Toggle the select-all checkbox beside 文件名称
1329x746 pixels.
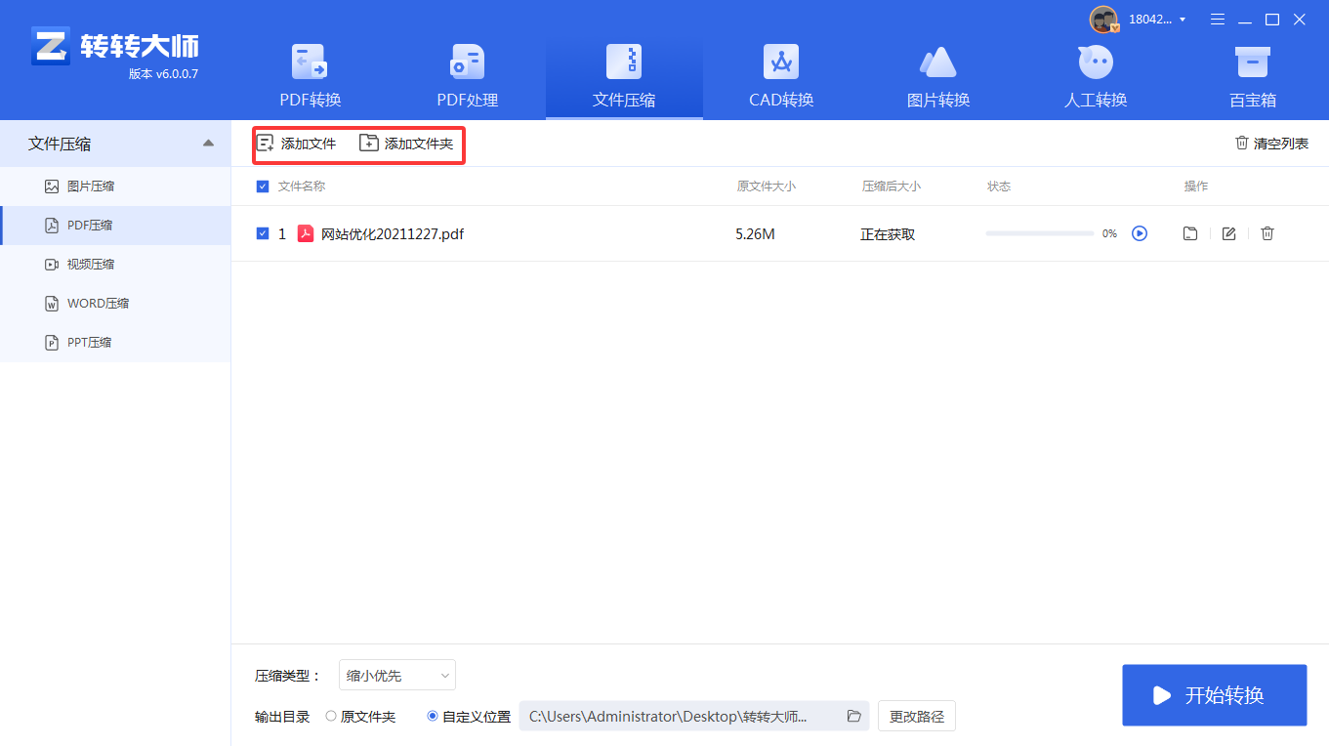[x=262, y=186]
